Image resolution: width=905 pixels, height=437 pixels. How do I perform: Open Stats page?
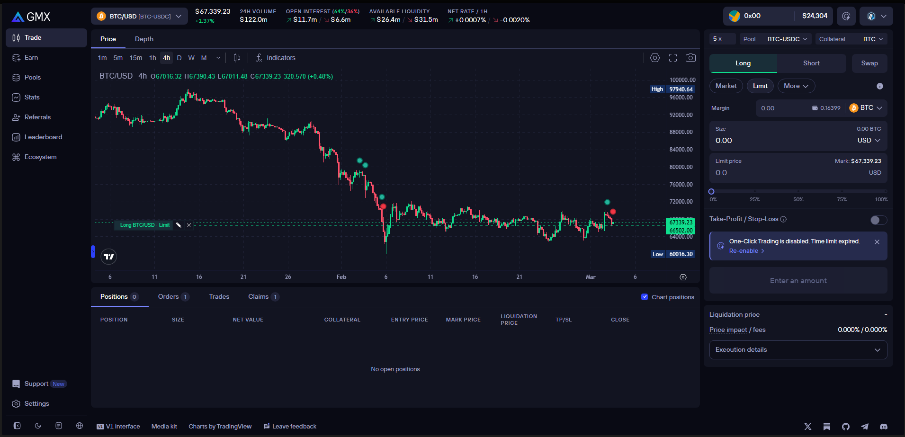coord(46,98)
